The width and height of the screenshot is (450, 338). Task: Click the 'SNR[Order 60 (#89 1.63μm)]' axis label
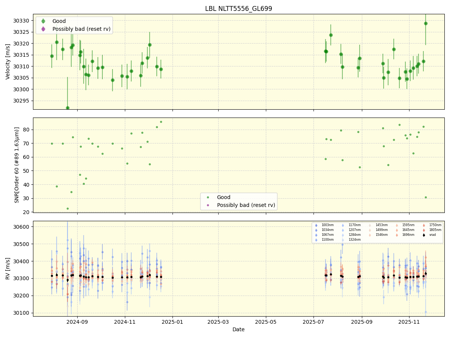pos(17,165)
